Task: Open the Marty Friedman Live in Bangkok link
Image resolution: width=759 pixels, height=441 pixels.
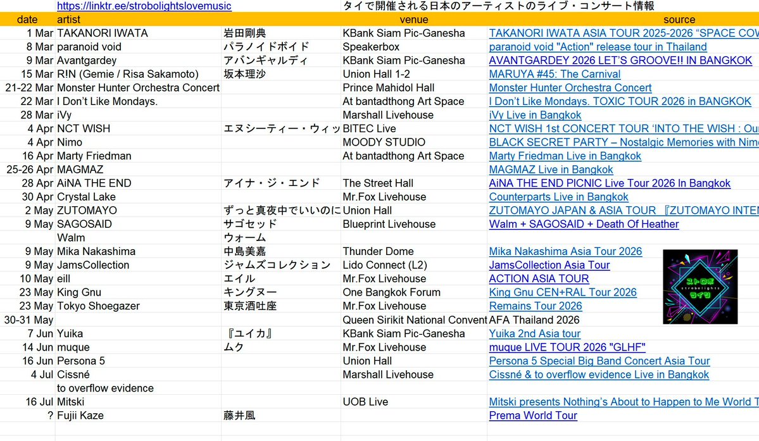Action: 565,156
